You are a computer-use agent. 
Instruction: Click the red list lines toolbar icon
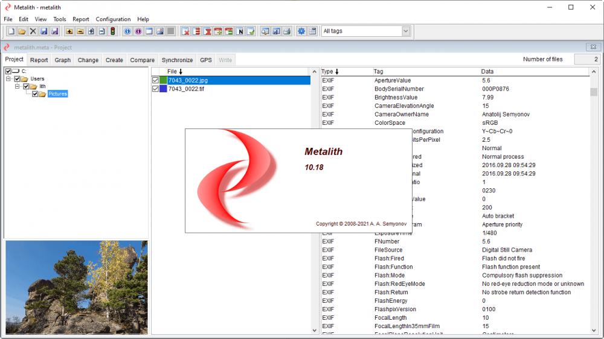coord(196,31)
